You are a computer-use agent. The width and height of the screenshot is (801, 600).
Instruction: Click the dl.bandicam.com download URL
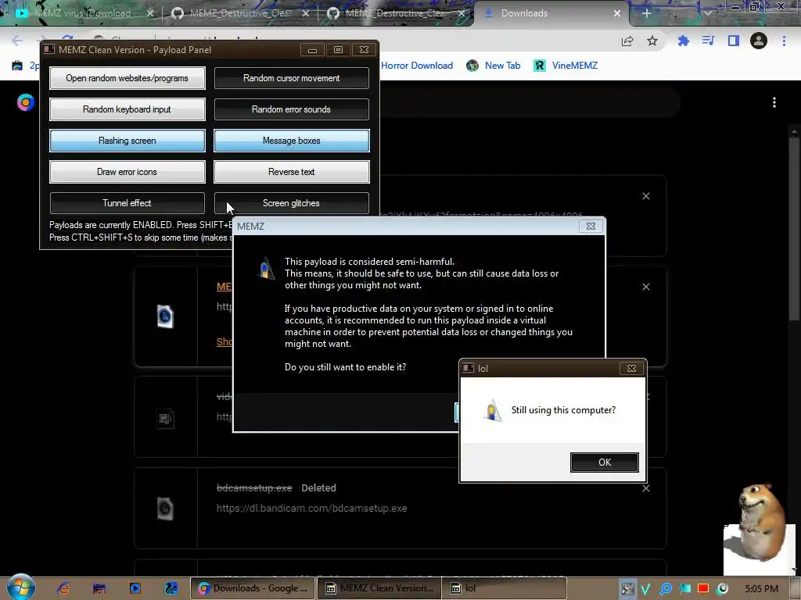tap(311, 509)
